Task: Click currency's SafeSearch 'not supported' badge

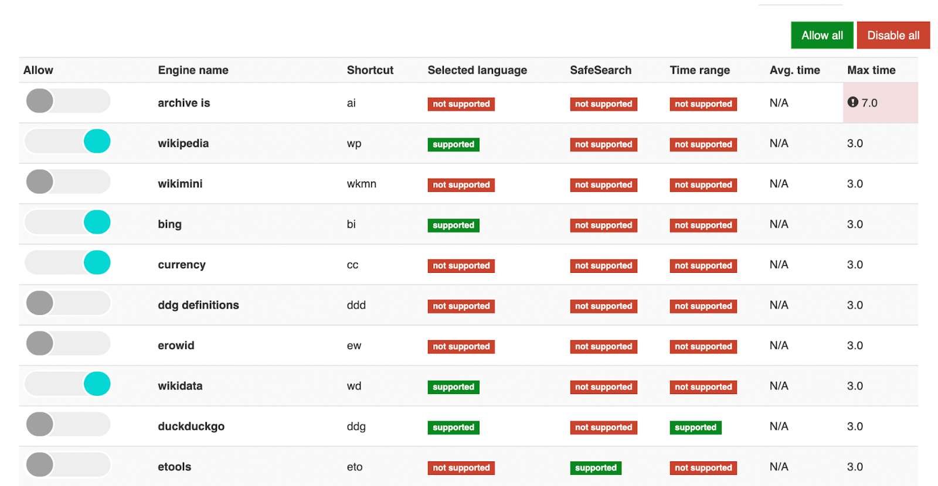Action: pyautogui.click(x=603, y=265)
